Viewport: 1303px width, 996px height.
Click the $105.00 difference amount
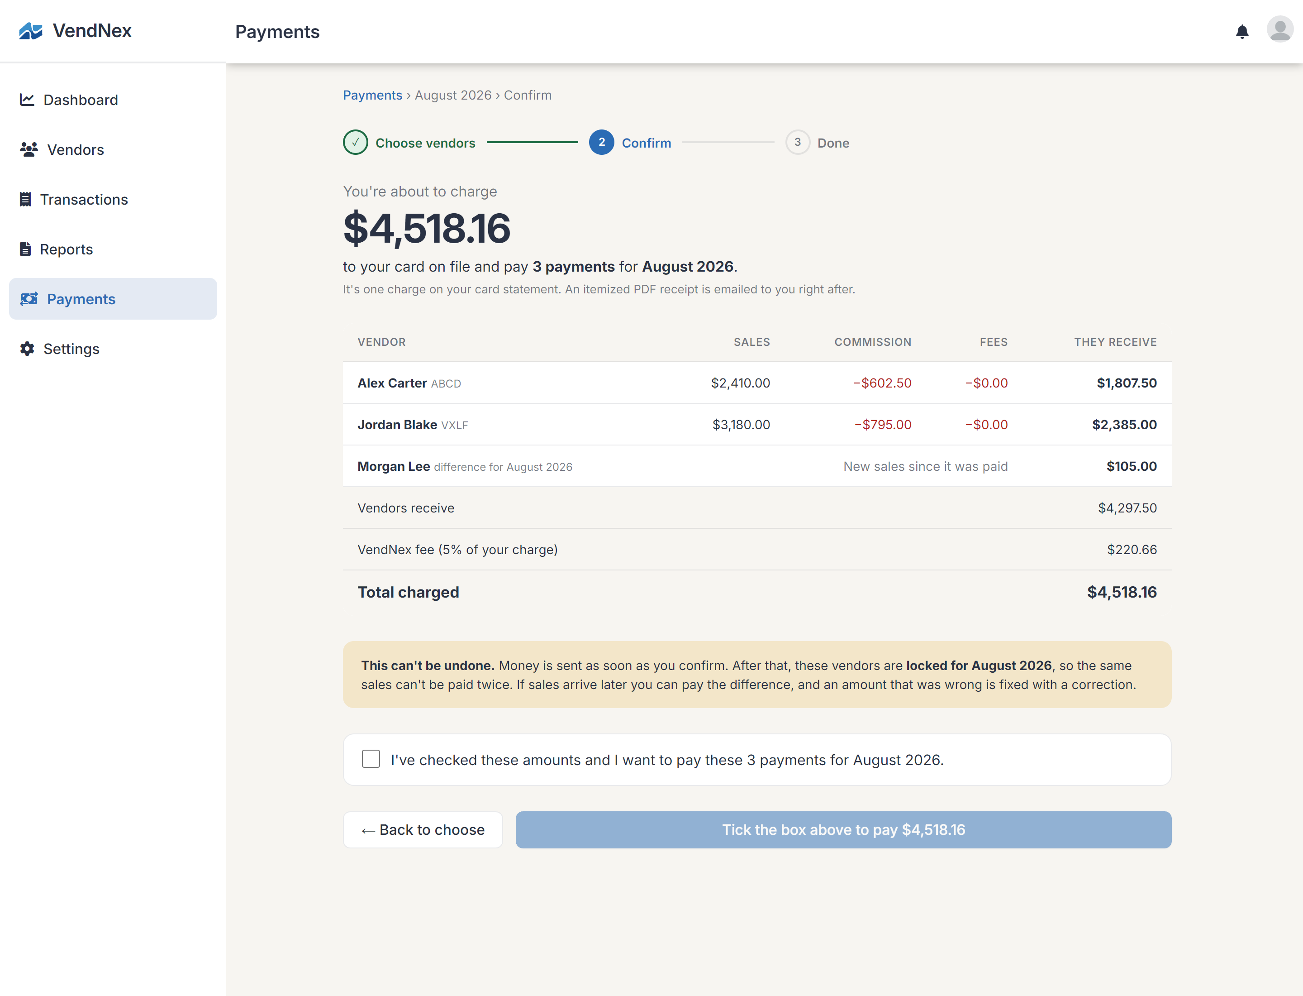1132,467
